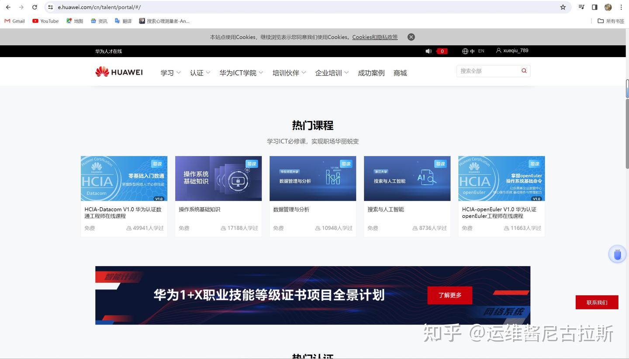629x359 pixels.
Task: Open the red notification badge showing 0
Action: (x=442, y=51)
